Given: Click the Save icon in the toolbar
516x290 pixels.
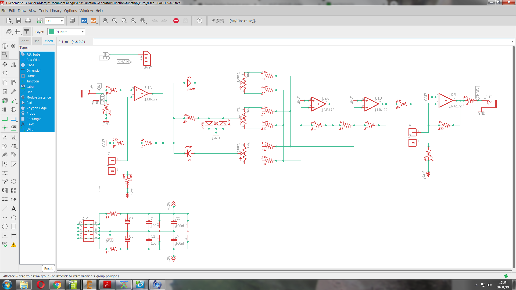Looking at the screenshot, I should (19, 21).
